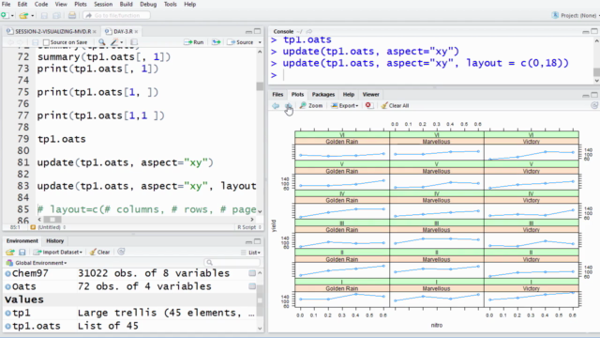Click the Find/Replace magnifier icon
Viewport: 600px width, 338px height.
102,42
